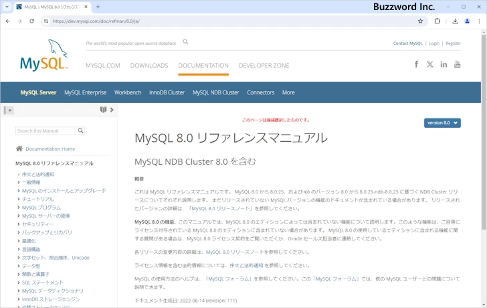Open 関数と演算子 sidebar entry
Viewport: 487px width, 308px height.
point(35,274)
